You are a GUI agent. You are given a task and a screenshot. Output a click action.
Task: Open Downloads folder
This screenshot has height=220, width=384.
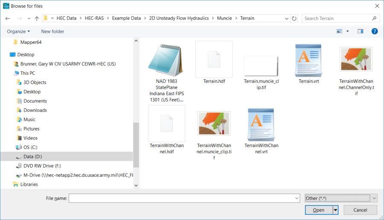(35, 110)
